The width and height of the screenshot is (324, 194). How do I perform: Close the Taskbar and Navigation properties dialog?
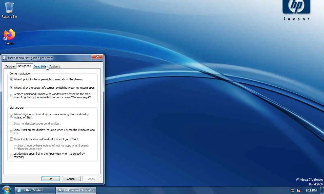point(97,57)
